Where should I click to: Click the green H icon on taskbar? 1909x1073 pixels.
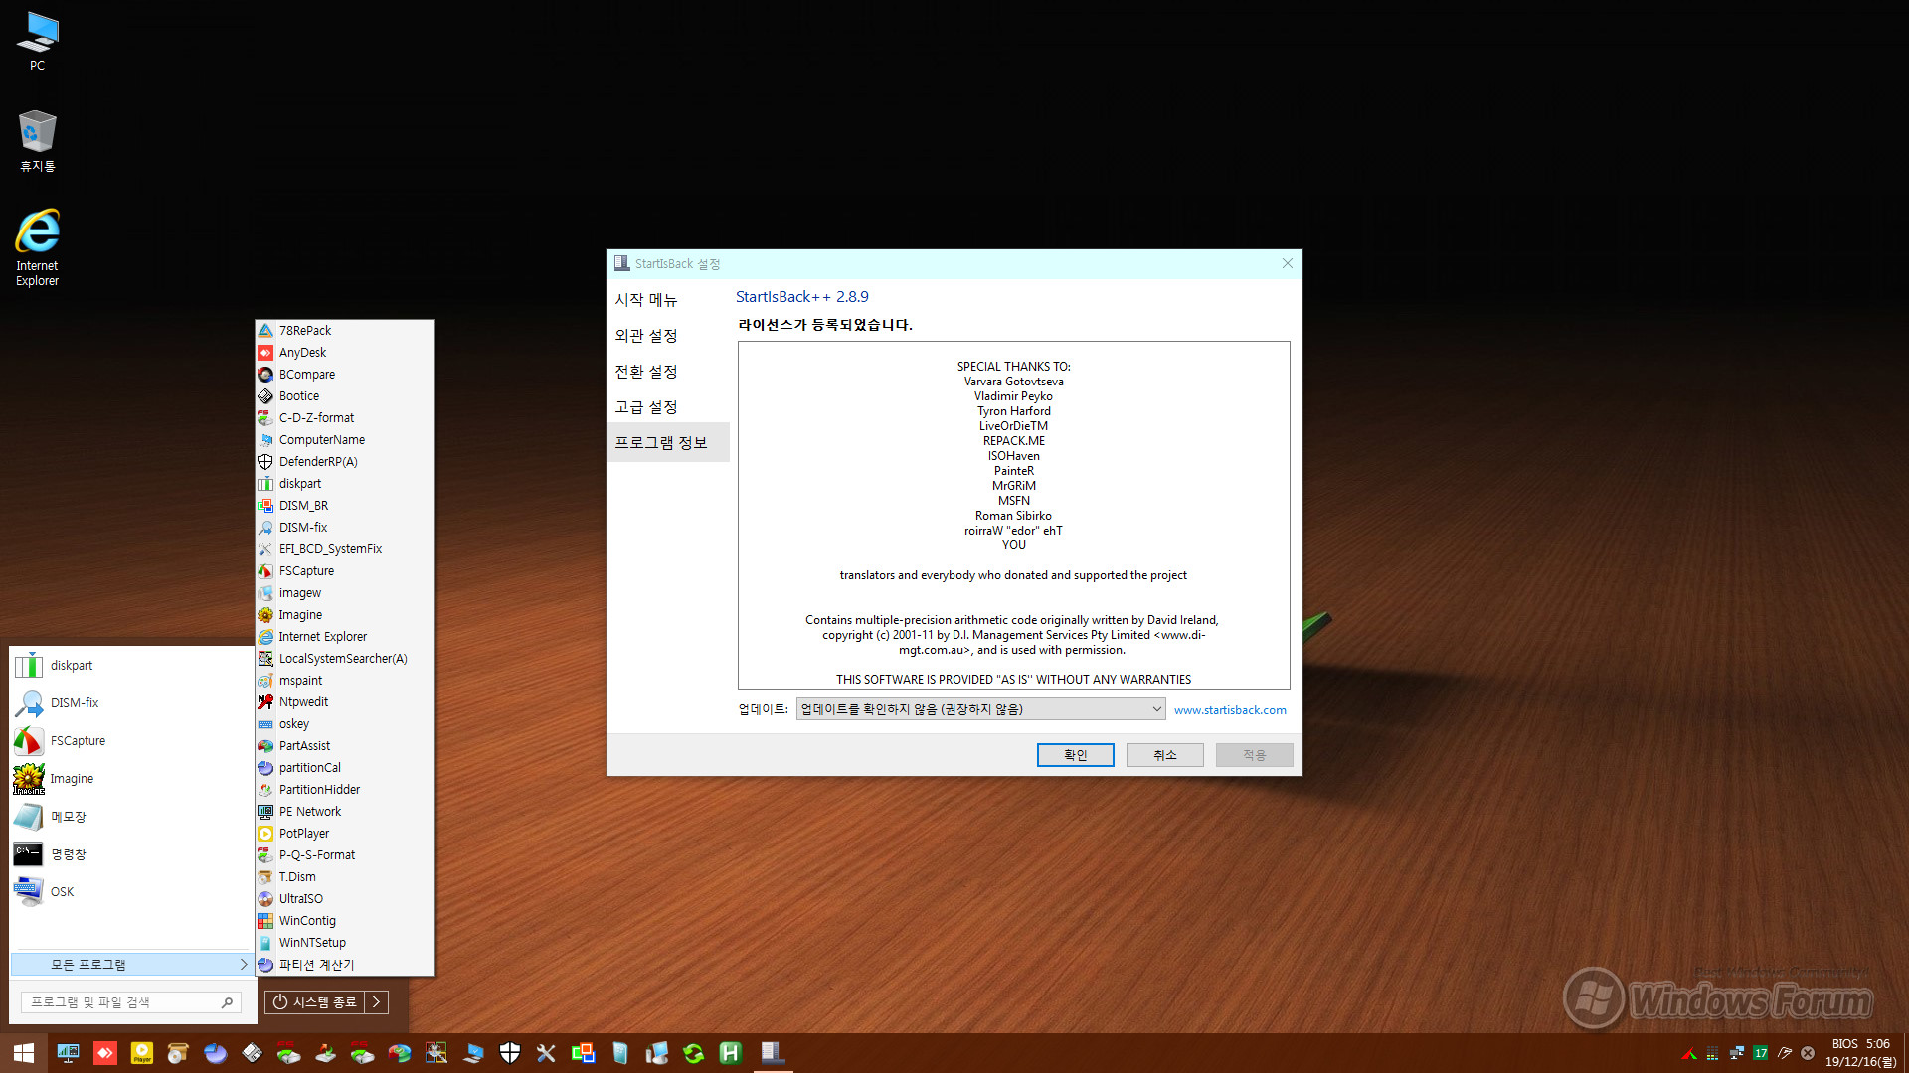point(730,1053)
